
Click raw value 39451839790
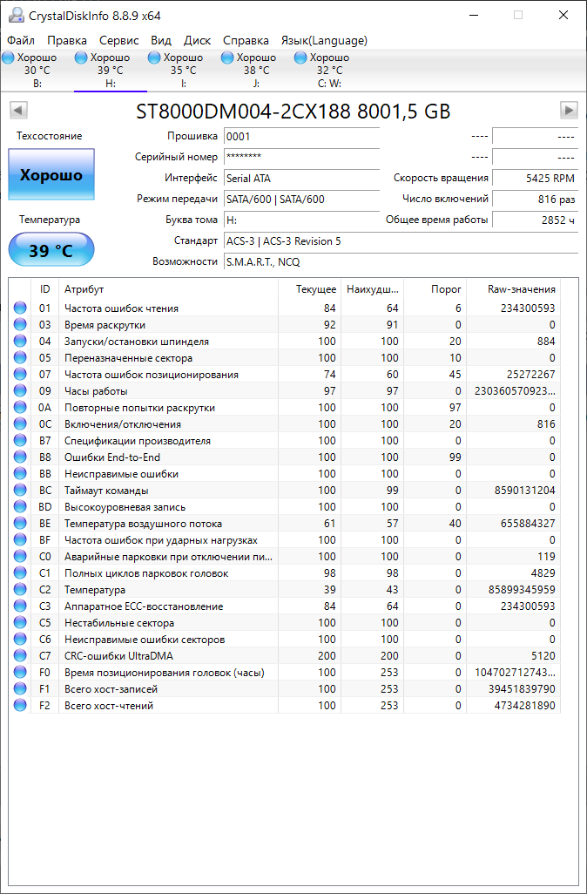522,688
